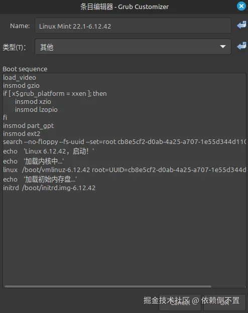Confirm the entry with the OK button
Image resolution: width=248 pixels, height=313 pixels.
point(224,302)
